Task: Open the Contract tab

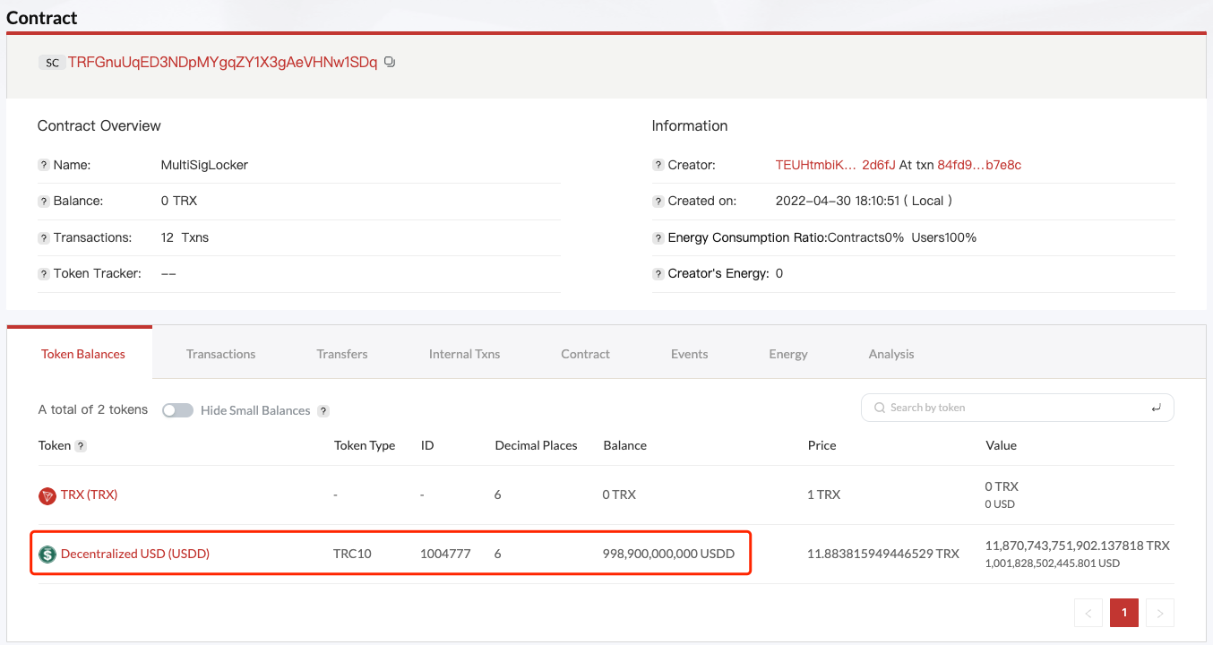Action: point(586,354)
